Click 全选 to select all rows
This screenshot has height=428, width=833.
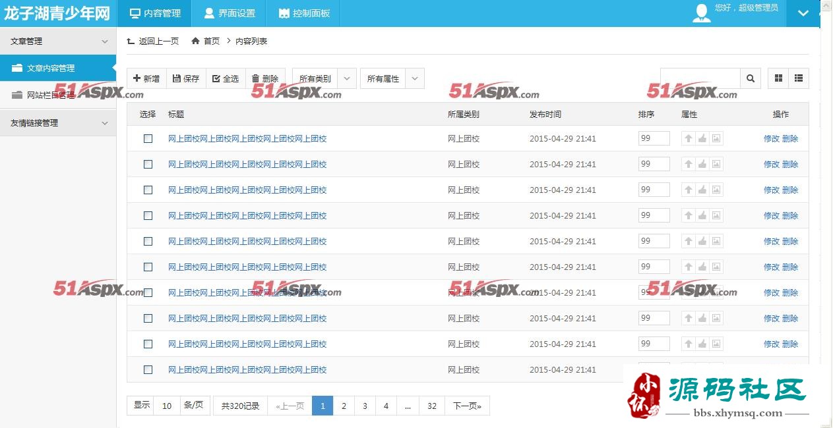(226, 78)
